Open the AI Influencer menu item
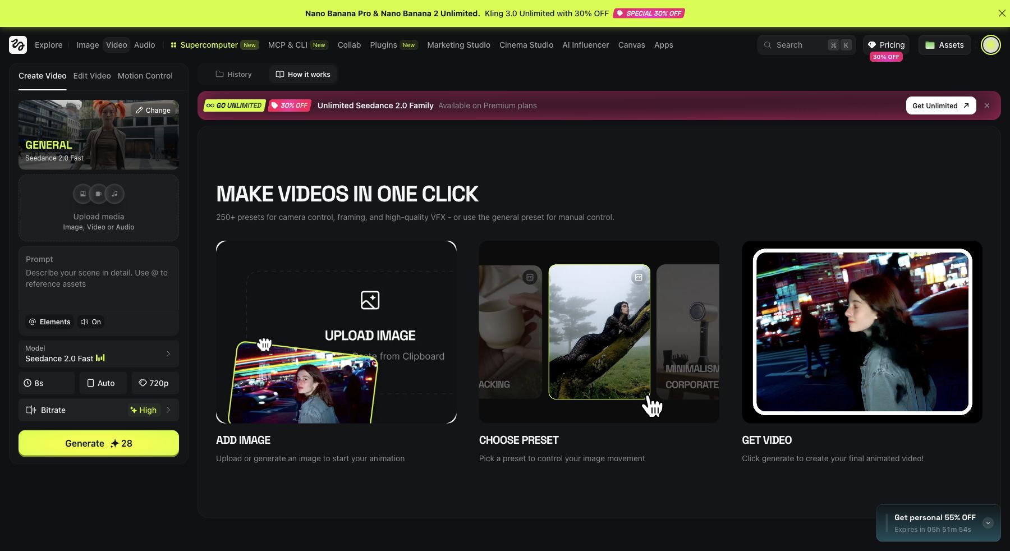This screenshot has width=1010, height=551. coord(586,45)
